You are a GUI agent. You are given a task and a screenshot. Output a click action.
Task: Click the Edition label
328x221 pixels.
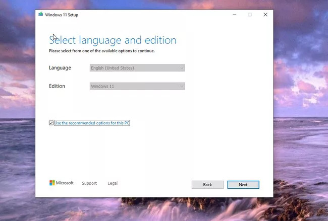[x=57, y=86]
